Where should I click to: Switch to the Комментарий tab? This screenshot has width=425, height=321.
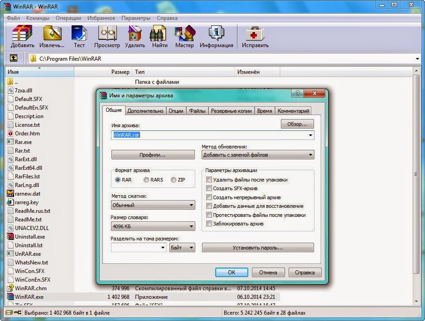click(293, 111)
